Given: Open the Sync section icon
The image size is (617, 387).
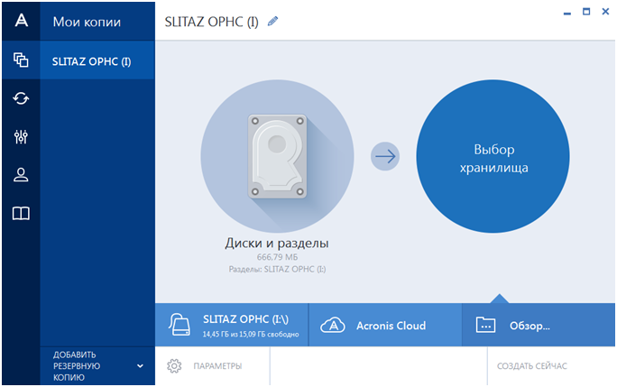Looking at the screenshot, I should click(x=21, y=98).
